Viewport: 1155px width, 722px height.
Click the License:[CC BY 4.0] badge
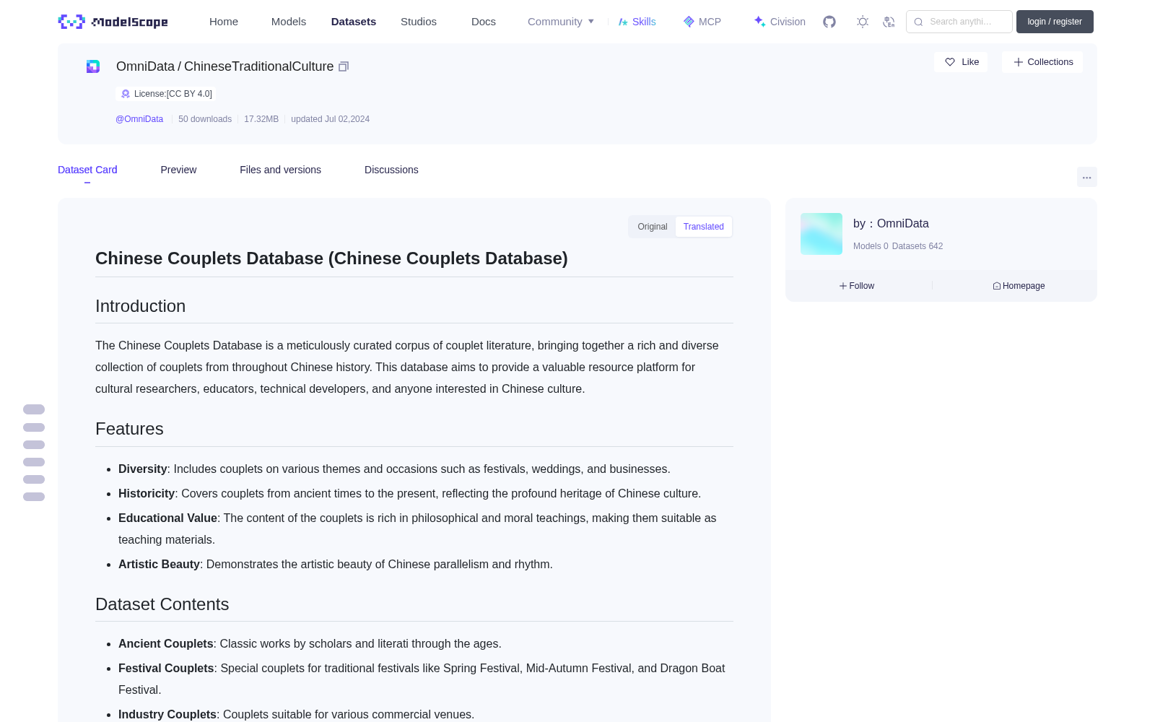tap(166, 94)
